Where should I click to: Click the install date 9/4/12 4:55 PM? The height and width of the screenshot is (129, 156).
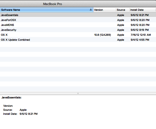point(140,40)
